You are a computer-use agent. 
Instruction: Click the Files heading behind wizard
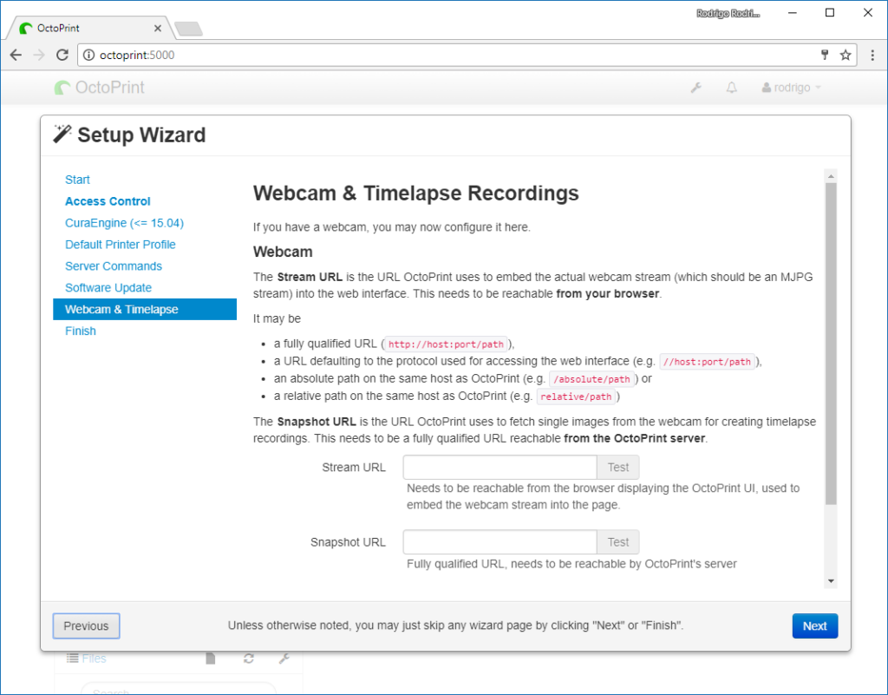94,659
